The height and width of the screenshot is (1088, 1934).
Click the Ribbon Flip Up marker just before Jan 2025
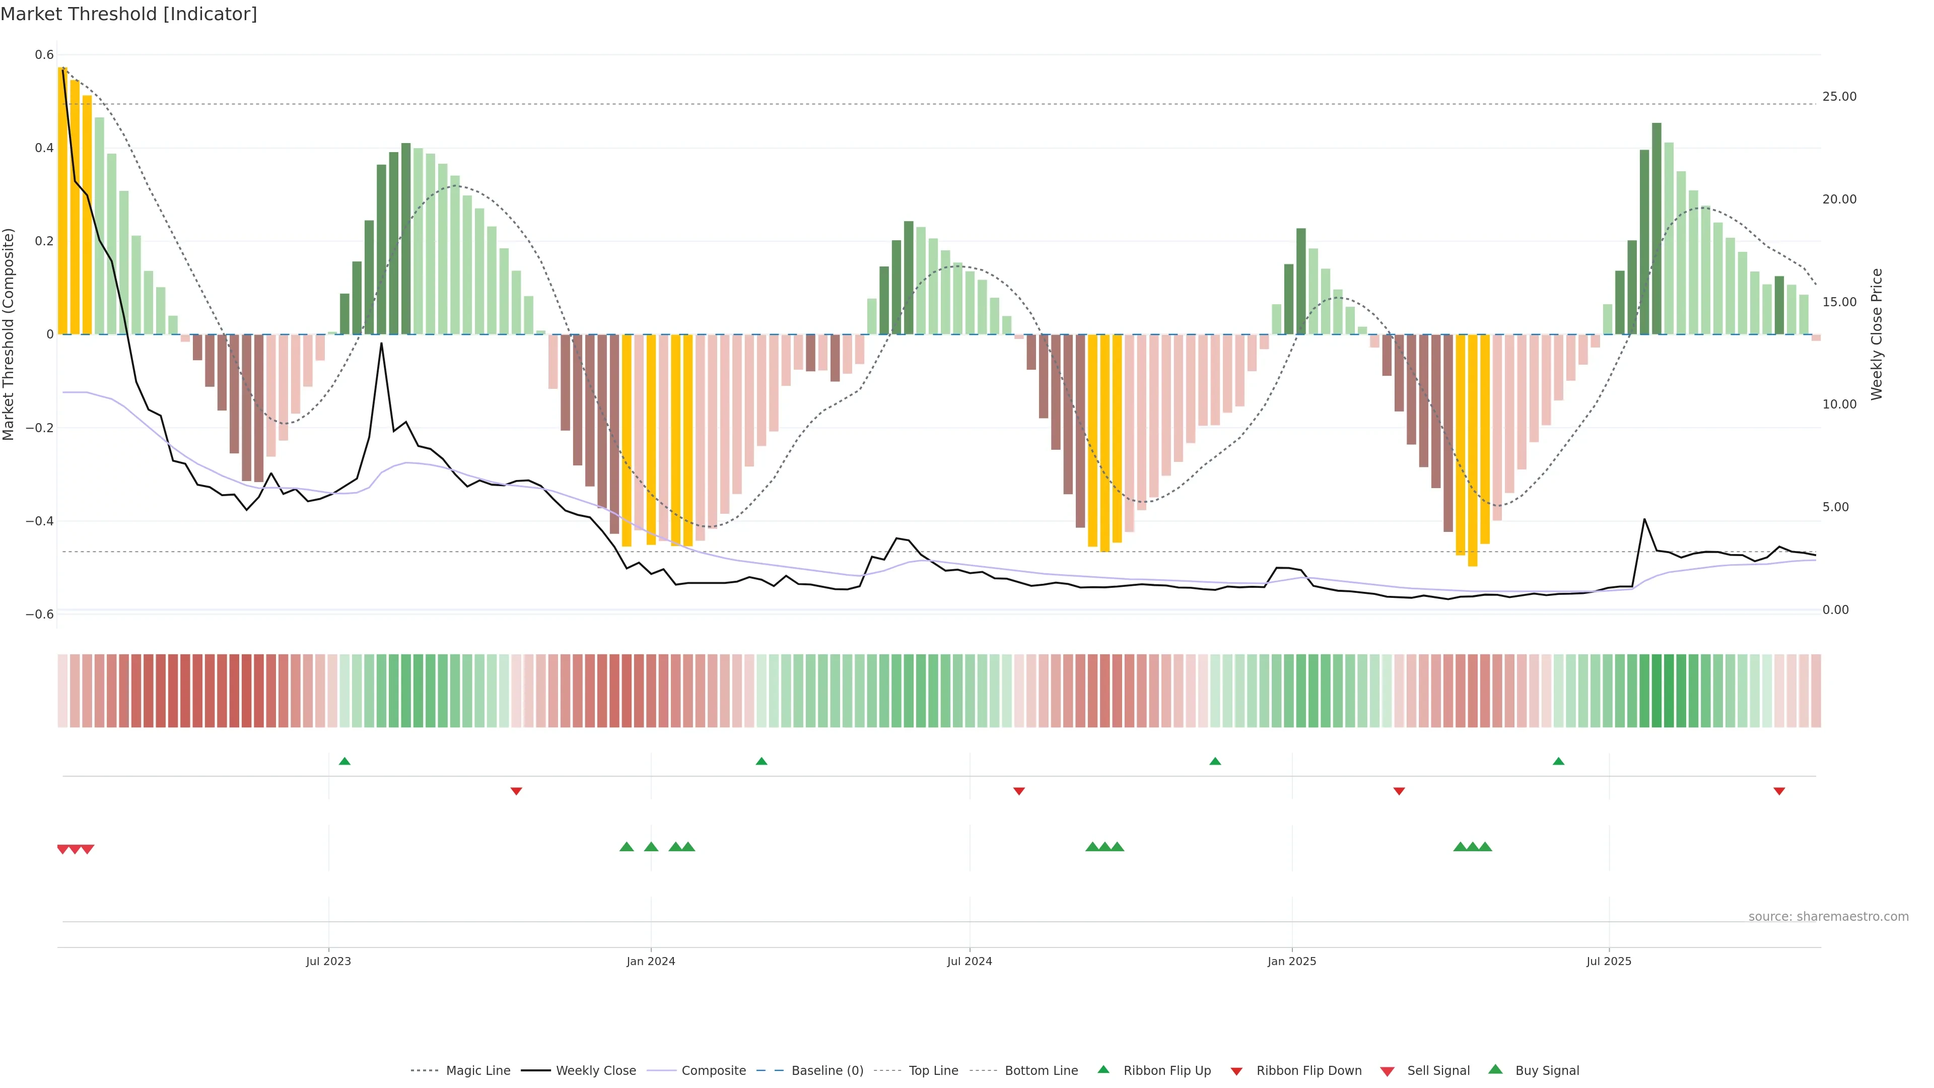(x=1215, y=762)
